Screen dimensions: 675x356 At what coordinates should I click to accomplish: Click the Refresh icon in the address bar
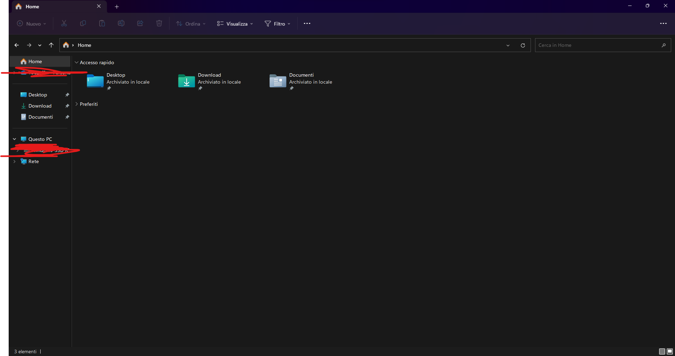(x=523, y=45)
